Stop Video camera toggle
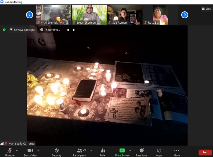The width and height of the screenshot is (213, 157). pos(30,152)
